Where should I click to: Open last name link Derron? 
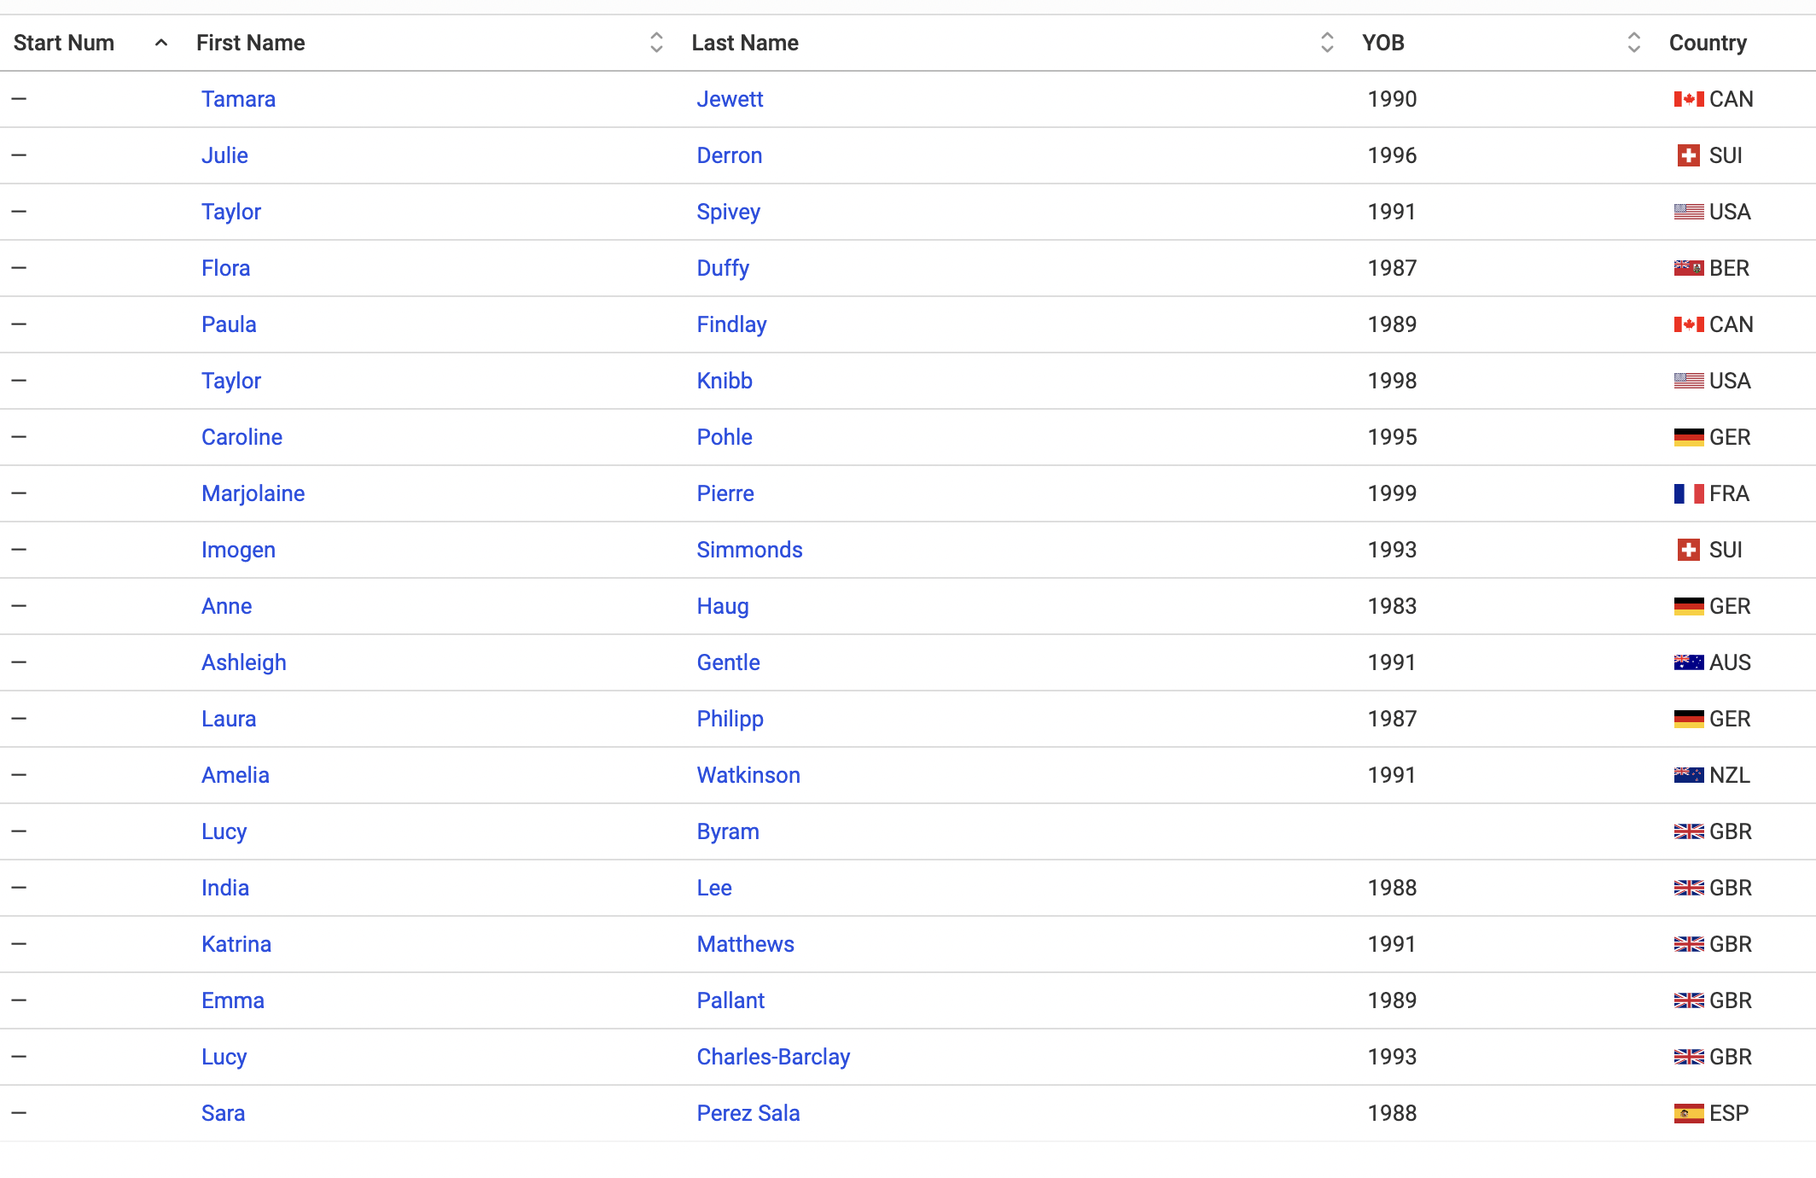729,156
